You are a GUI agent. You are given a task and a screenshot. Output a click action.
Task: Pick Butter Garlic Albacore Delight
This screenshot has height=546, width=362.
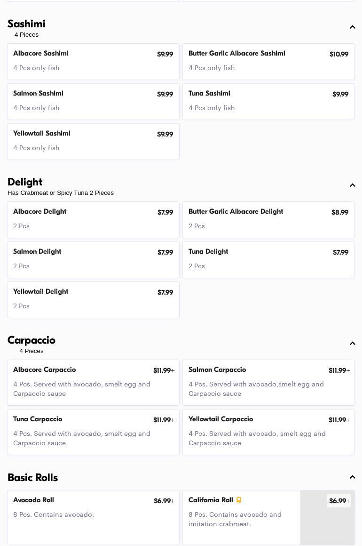268,220
